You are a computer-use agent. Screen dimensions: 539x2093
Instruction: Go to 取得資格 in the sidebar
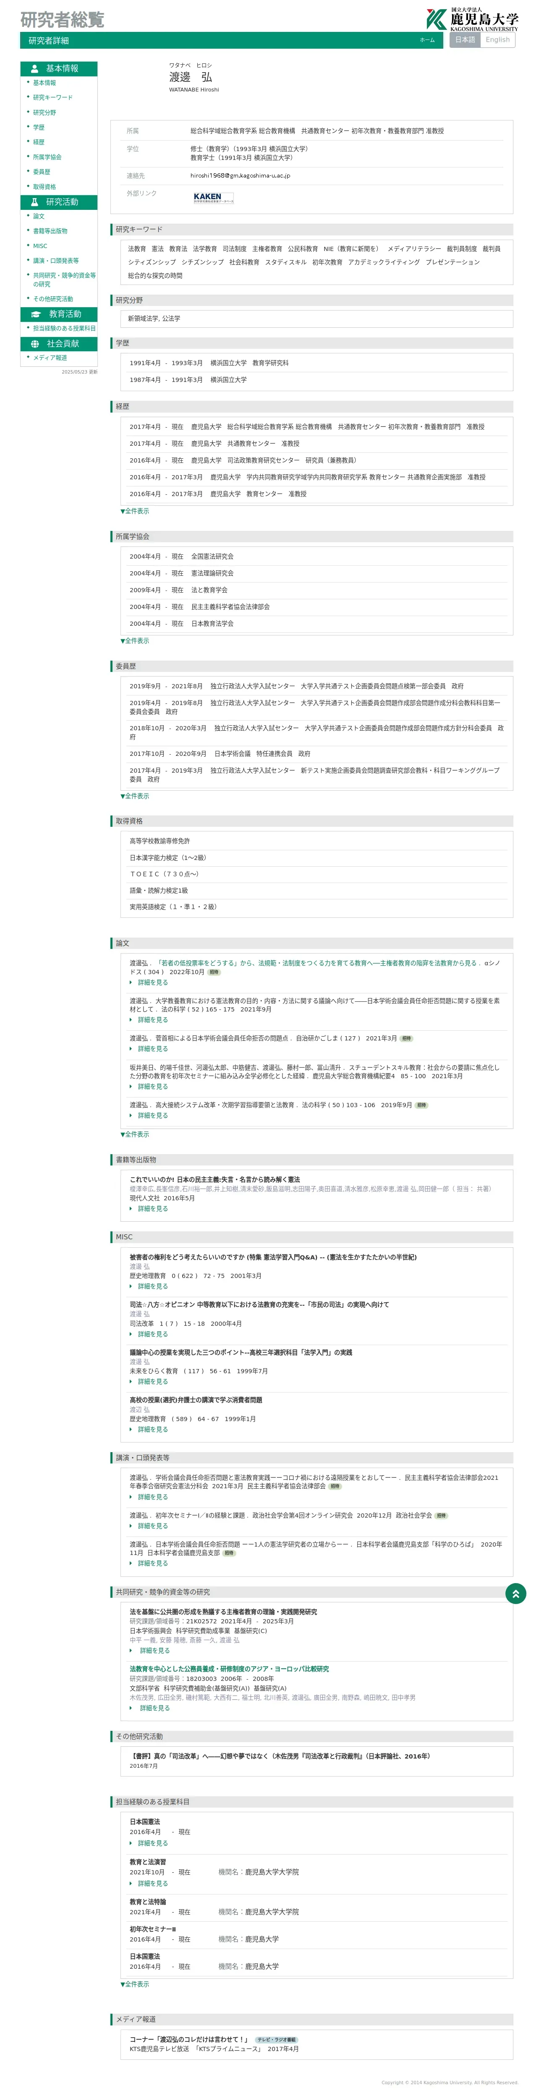click(45, 187)
